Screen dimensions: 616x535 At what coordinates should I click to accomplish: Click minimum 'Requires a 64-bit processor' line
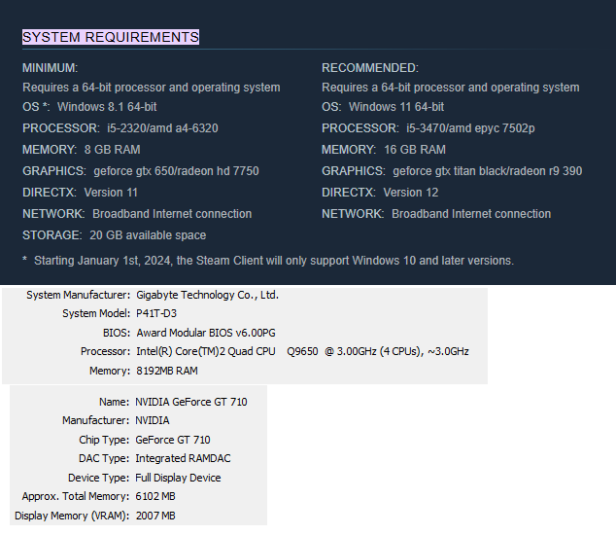(x=152, y=88)
